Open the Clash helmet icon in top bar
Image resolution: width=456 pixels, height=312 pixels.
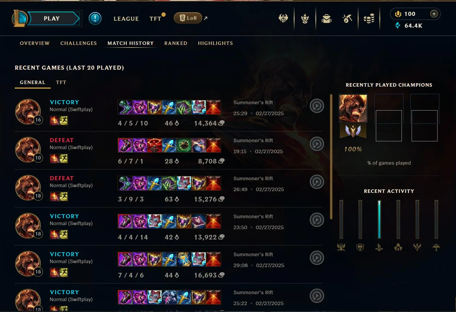click(283, 18)
